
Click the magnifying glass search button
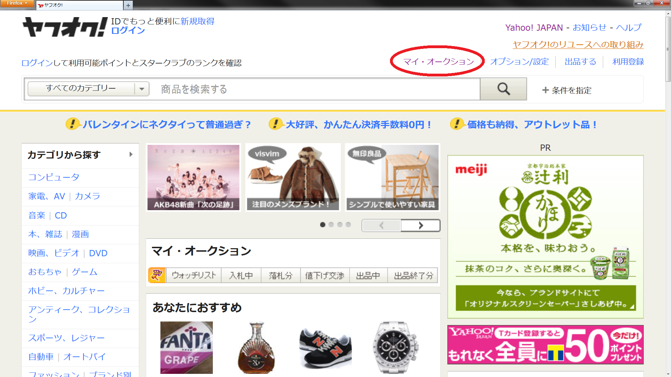[x=503, y=89]
